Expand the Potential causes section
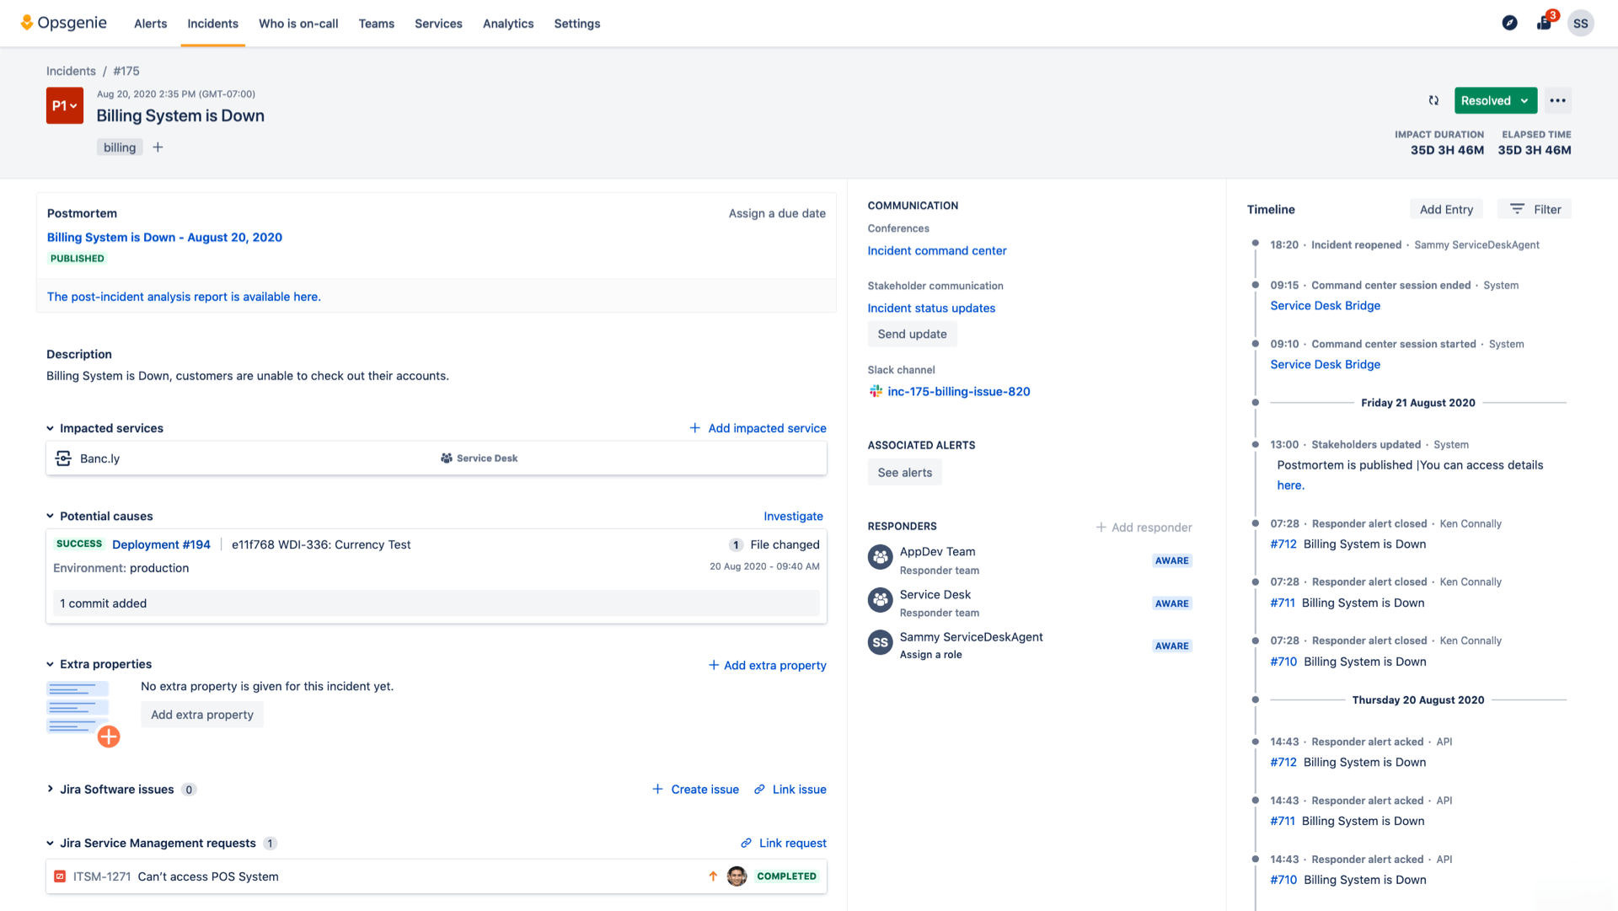 [x=51, y=516]
